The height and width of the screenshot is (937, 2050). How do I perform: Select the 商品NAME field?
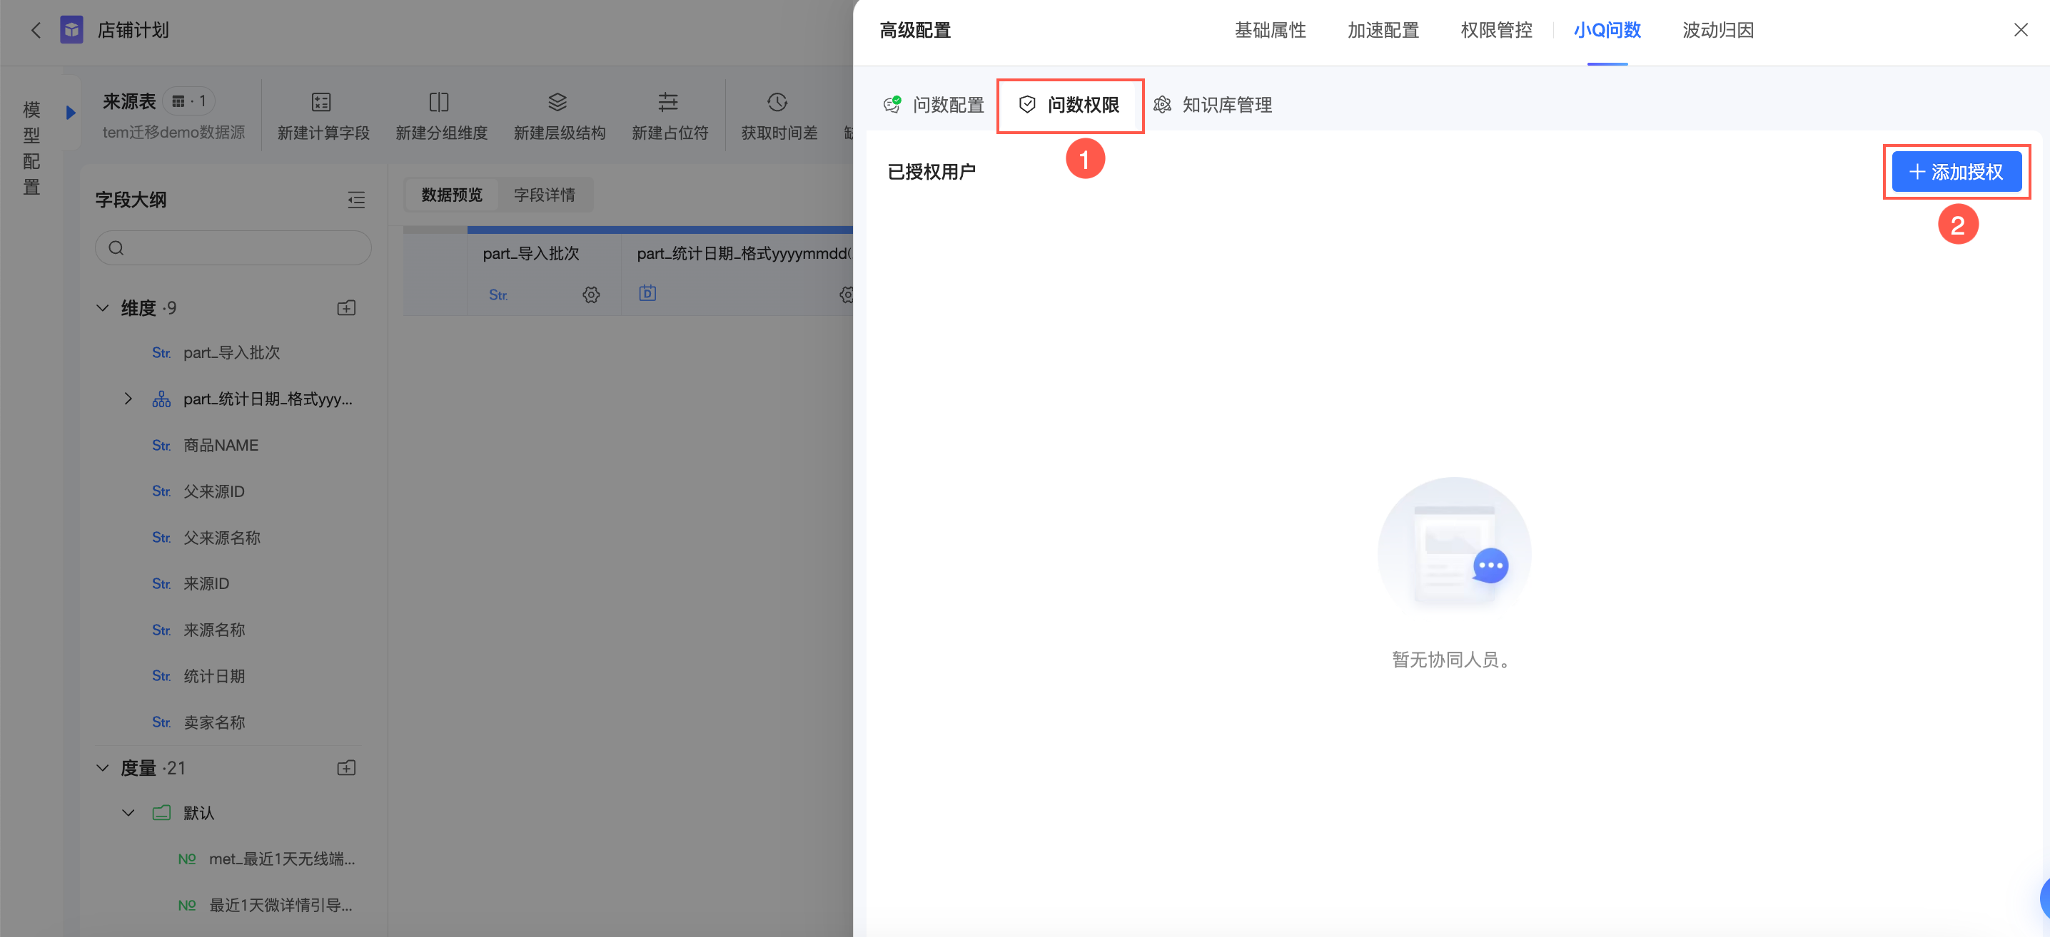tap(221, 446)
